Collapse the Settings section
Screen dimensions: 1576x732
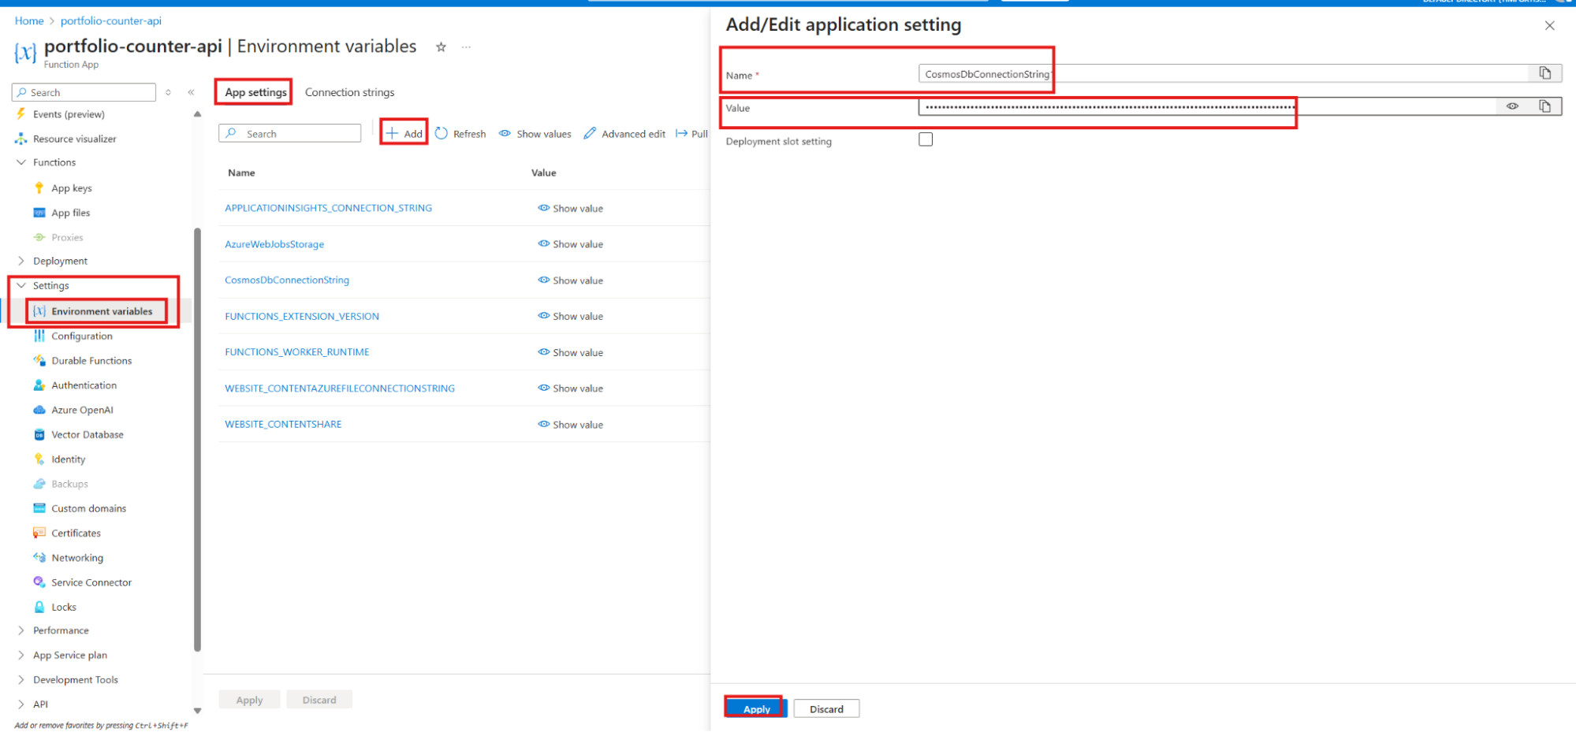21,285
